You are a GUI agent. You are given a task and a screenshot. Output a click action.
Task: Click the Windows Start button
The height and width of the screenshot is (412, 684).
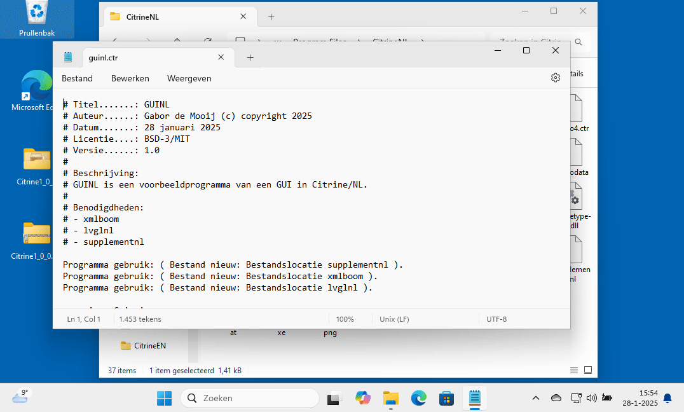pyautogui.click(x=164, y=398)
